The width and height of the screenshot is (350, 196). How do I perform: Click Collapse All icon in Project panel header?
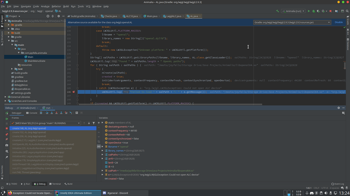(53, 16)
